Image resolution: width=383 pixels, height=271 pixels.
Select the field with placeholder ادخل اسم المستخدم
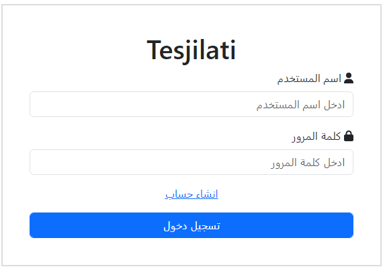pos(191,104)
